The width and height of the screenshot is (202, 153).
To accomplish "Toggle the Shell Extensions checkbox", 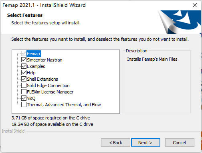I will [24, 79].
